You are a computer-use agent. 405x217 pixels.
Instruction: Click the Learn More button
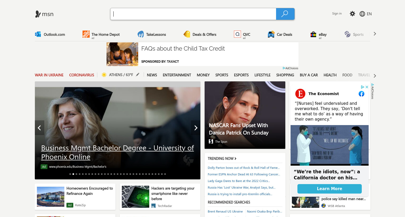[x=330, y=189]
